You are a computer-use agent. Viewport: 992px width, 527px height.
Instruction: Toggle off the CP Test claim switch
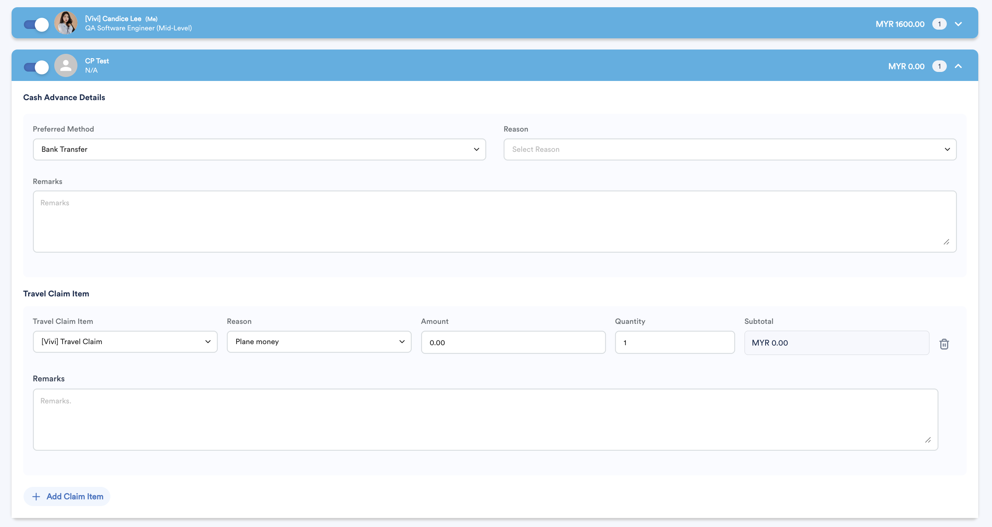(x=37, y=67)
